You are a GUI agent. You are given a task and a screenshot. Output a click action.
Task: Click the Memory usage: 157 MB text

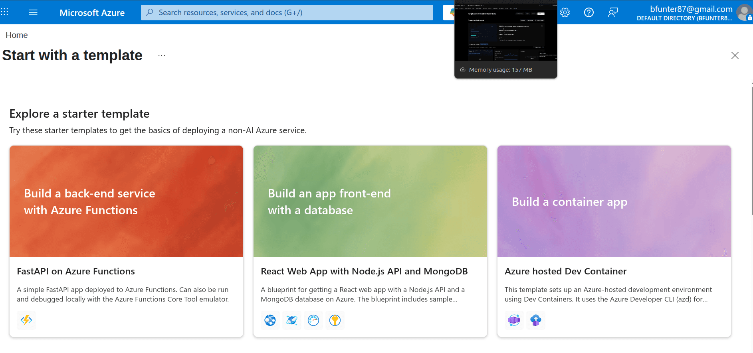click(500, 70)
